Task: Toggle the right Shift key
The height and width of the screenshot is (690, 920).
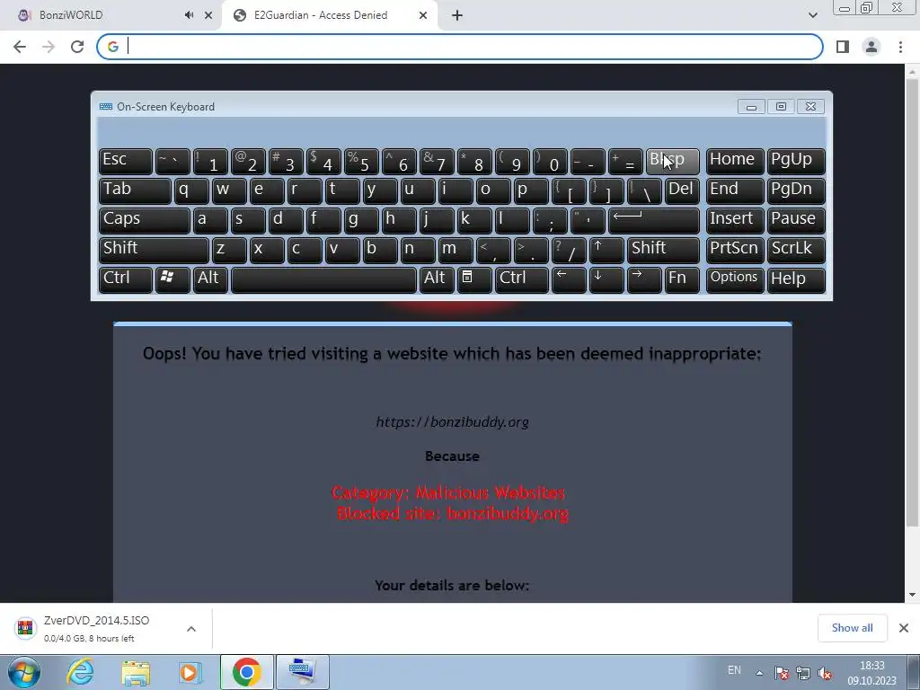Action: [x=663, y=250]
